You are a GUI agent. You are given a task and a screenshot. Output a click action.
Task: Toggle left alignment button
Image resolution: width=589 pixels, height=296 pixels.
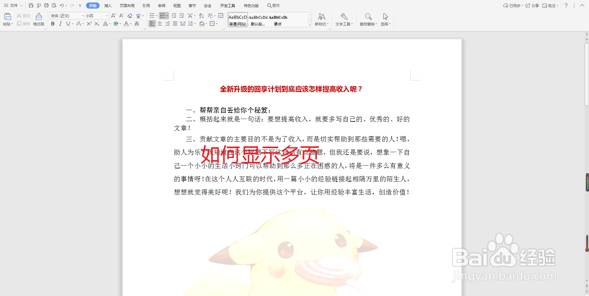[152, 24]
